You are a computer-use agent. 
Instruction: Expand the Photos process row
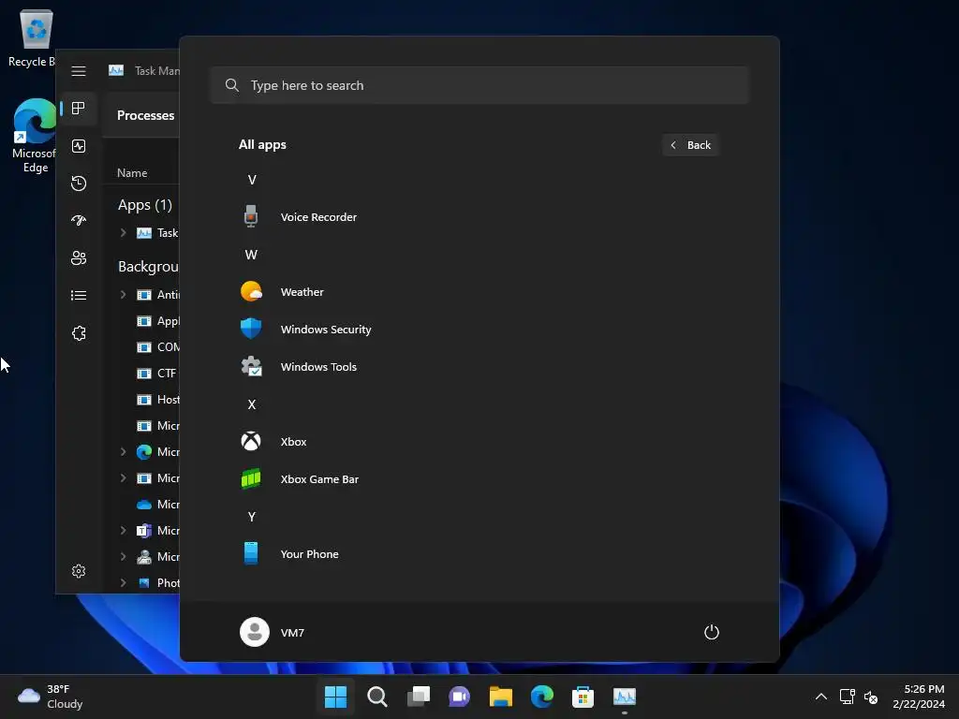coord(123,582)
